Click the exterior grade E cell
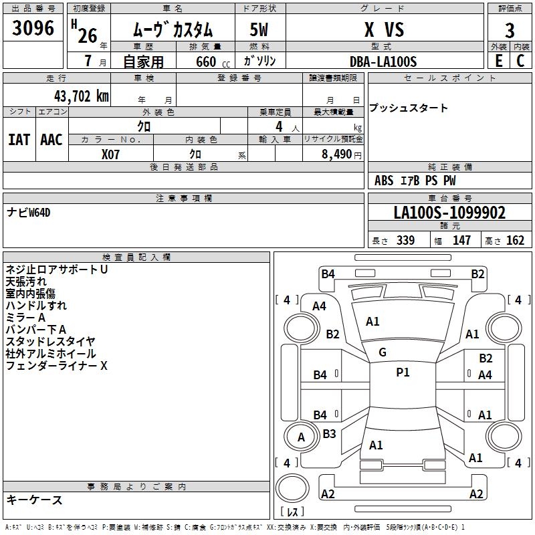This screenshot has height=535, width=535. coord(498,60)
